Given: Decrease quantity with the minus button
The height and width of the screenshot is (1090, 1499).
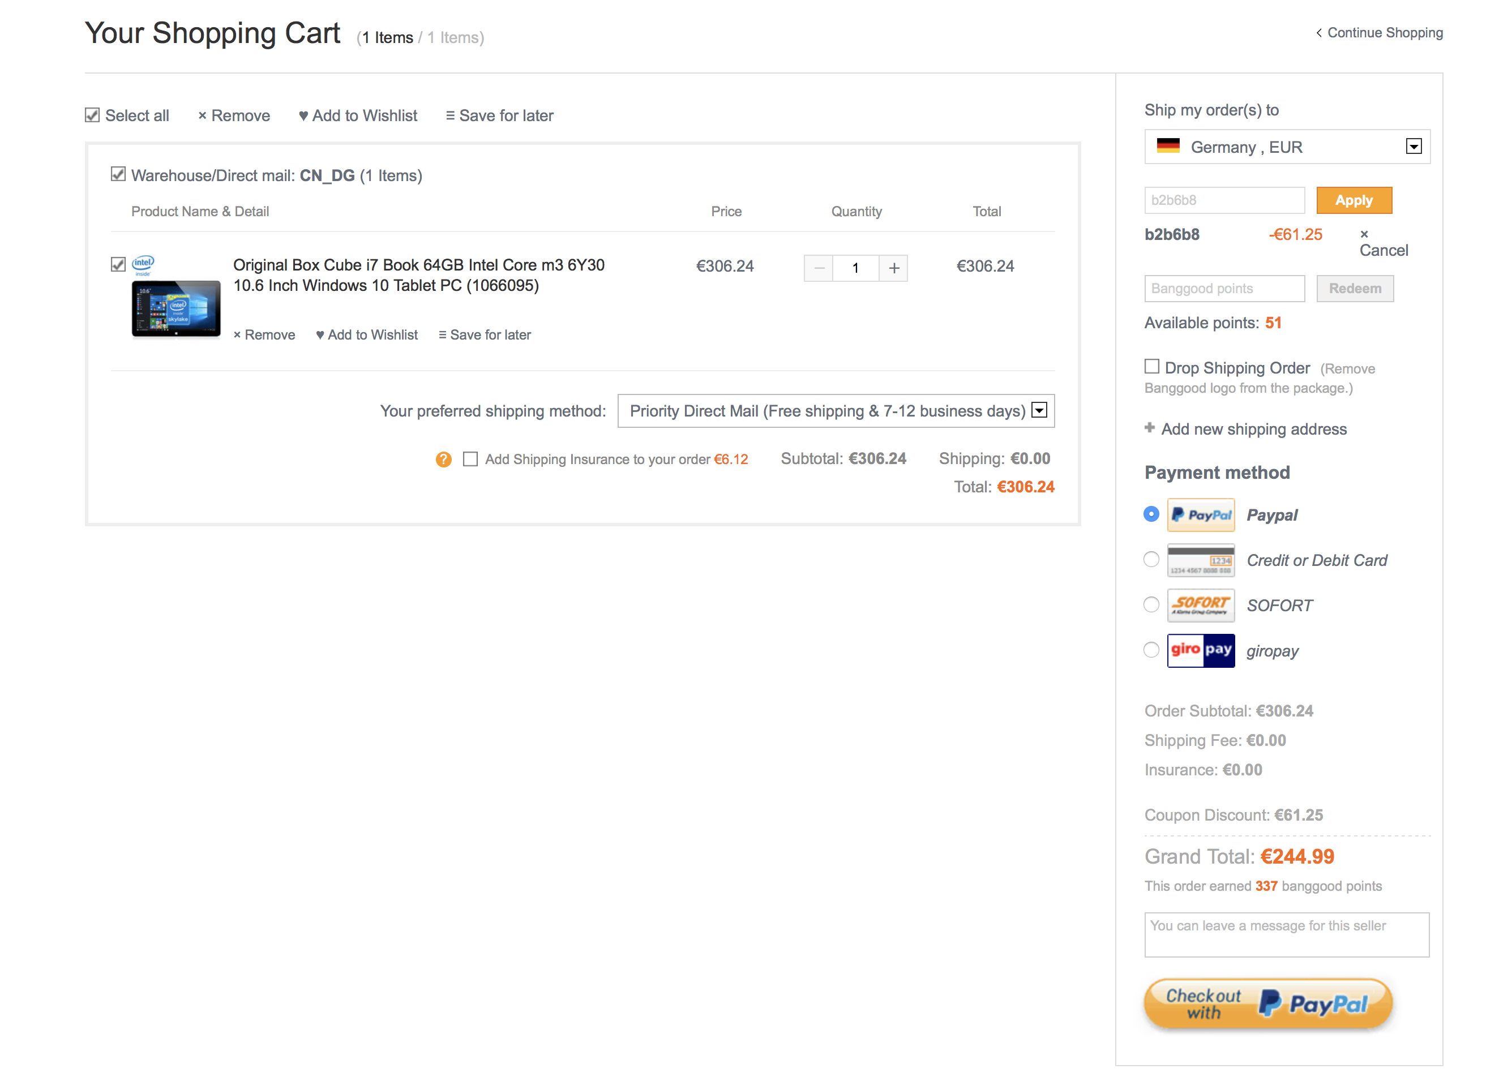Looking at the screenshot, I should pos(819,268).
